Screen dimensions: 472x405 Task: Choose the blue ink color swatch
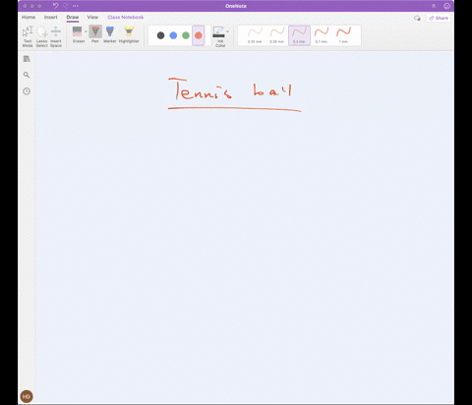tap(173, 35)
